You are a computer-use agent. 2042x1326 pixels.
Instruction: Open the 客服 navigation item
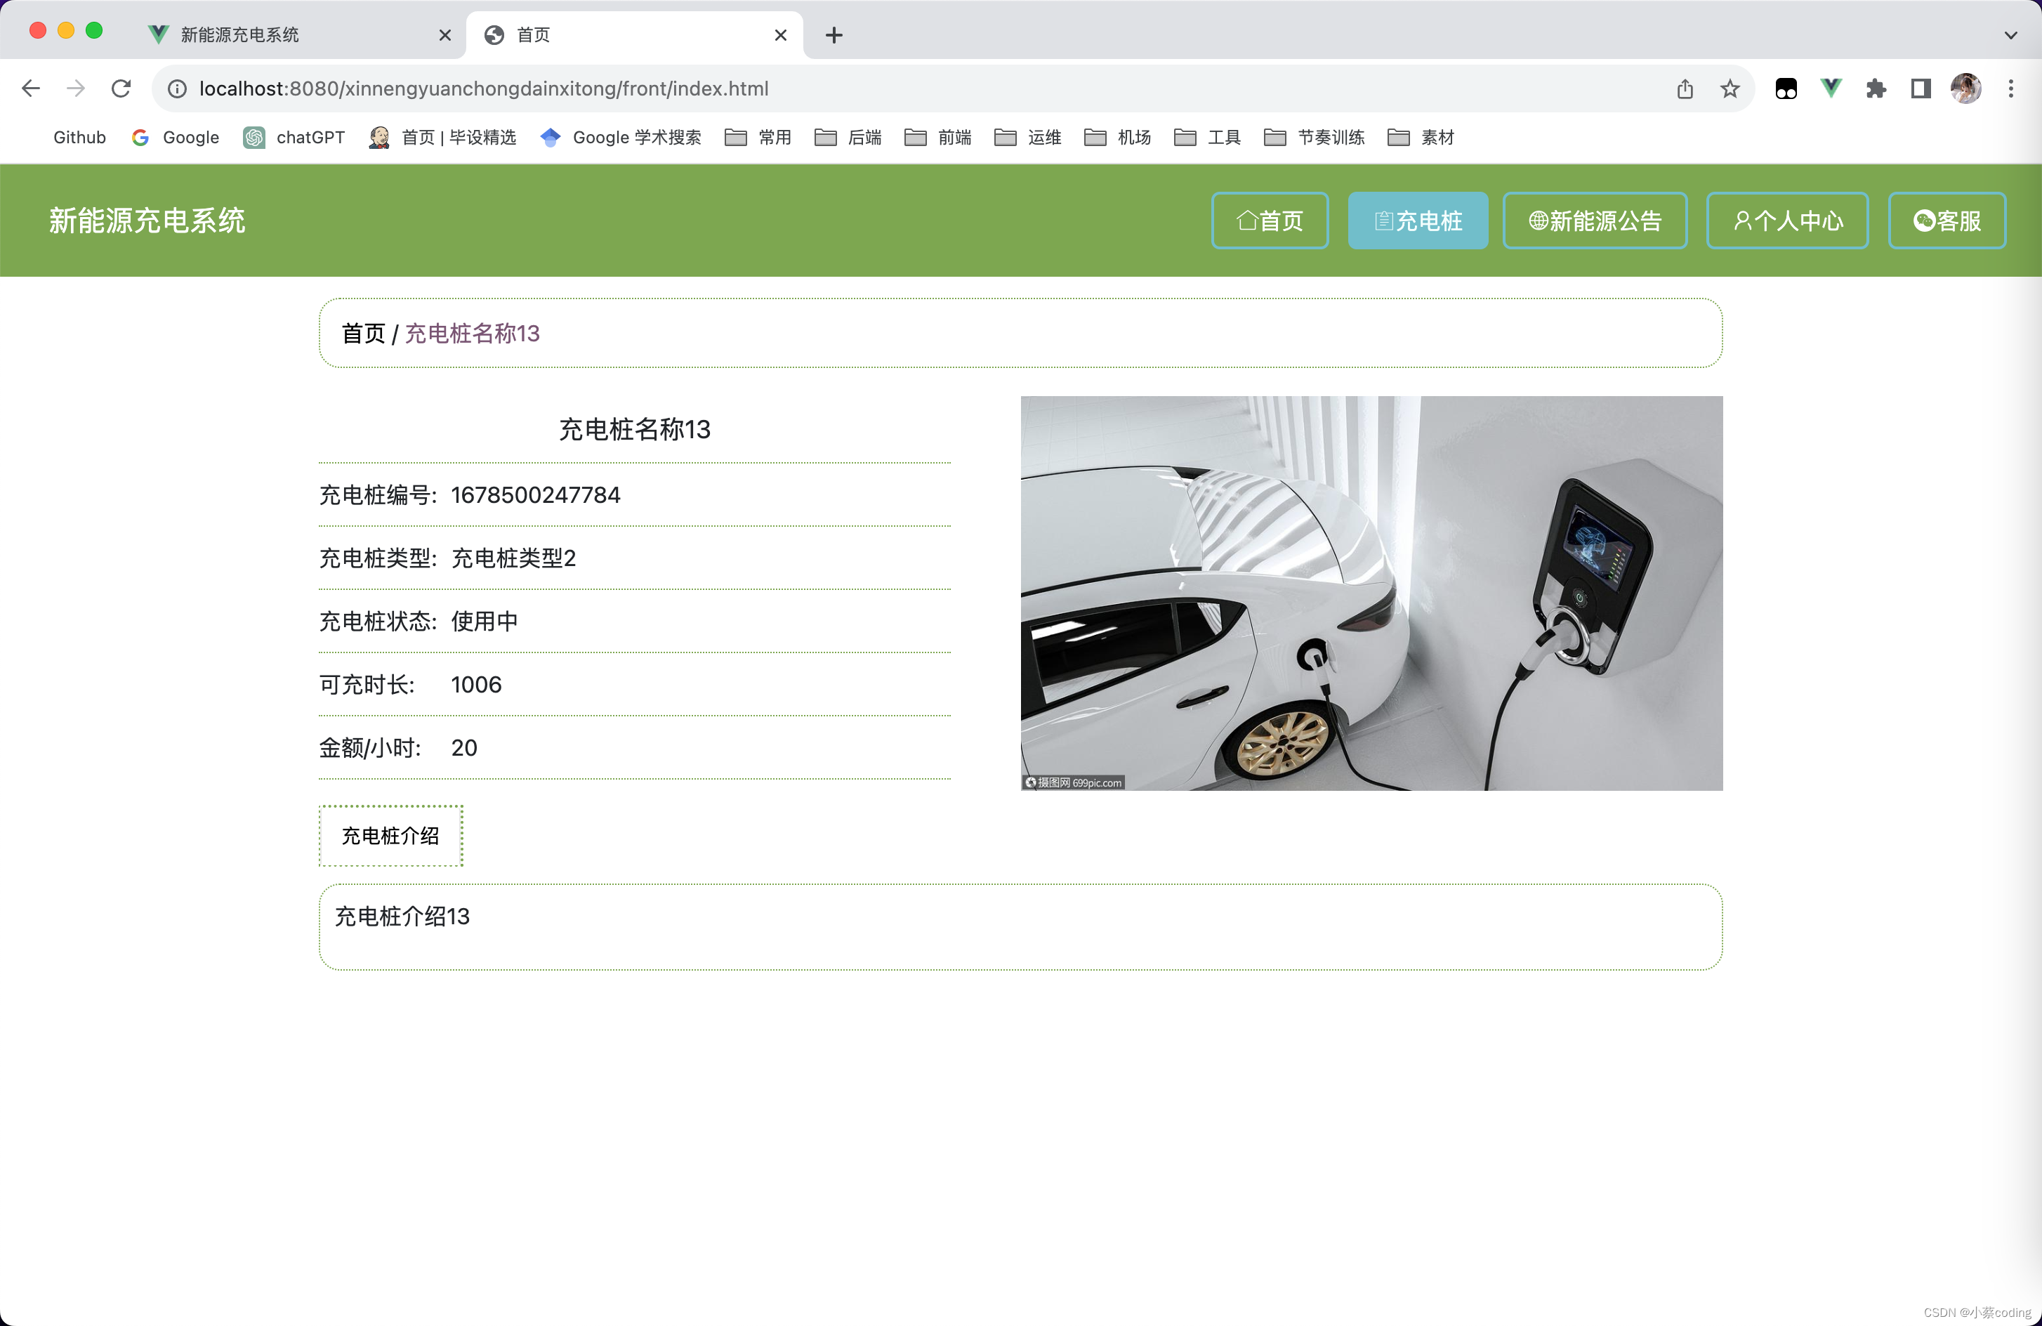tap(1947, 221)
